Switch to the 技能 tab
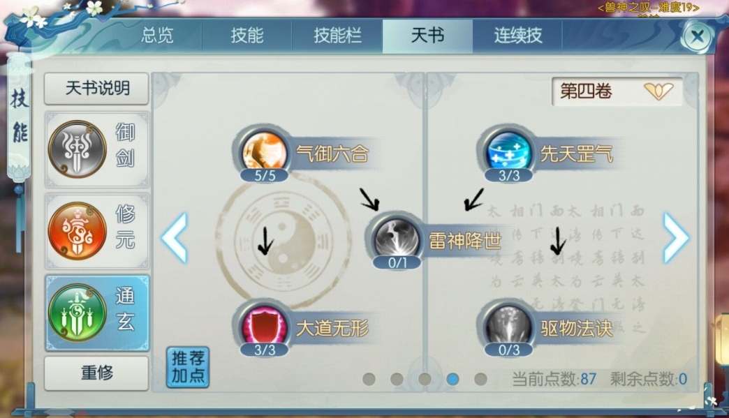729x418 pixels. 247,36
